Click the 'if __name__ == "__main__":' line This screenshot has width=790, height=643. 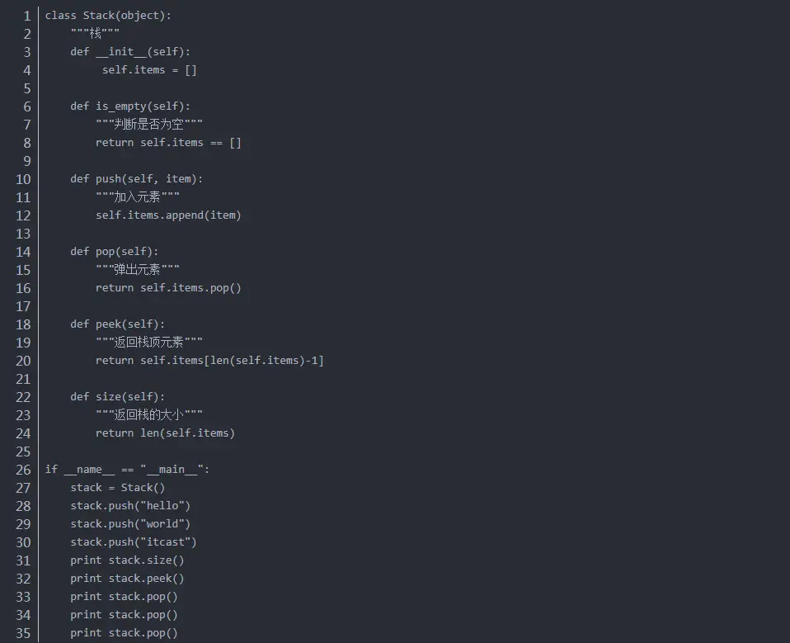point(127,470)
